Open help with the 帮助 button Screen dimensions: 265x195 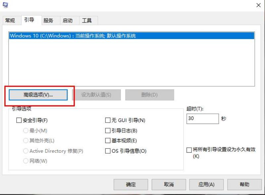(244, 184)
